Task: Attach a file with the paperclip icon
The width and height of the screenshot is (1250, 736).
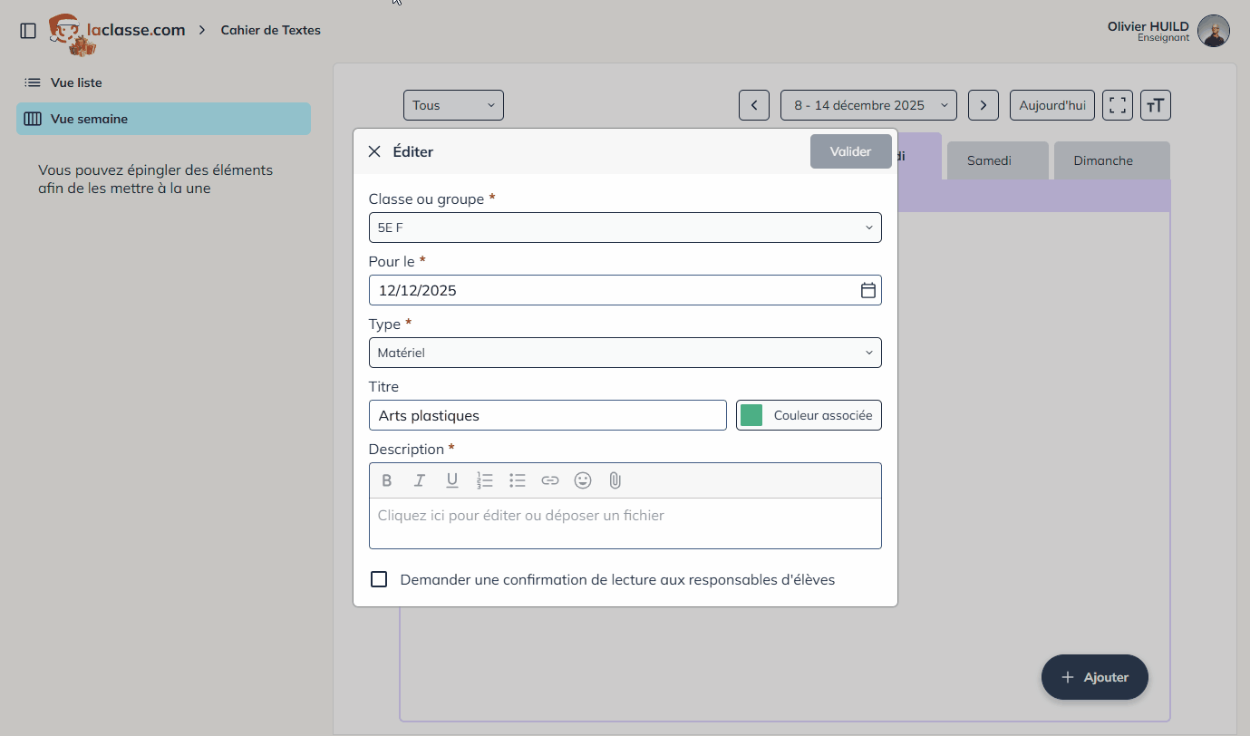Action: tap(615, 480)
